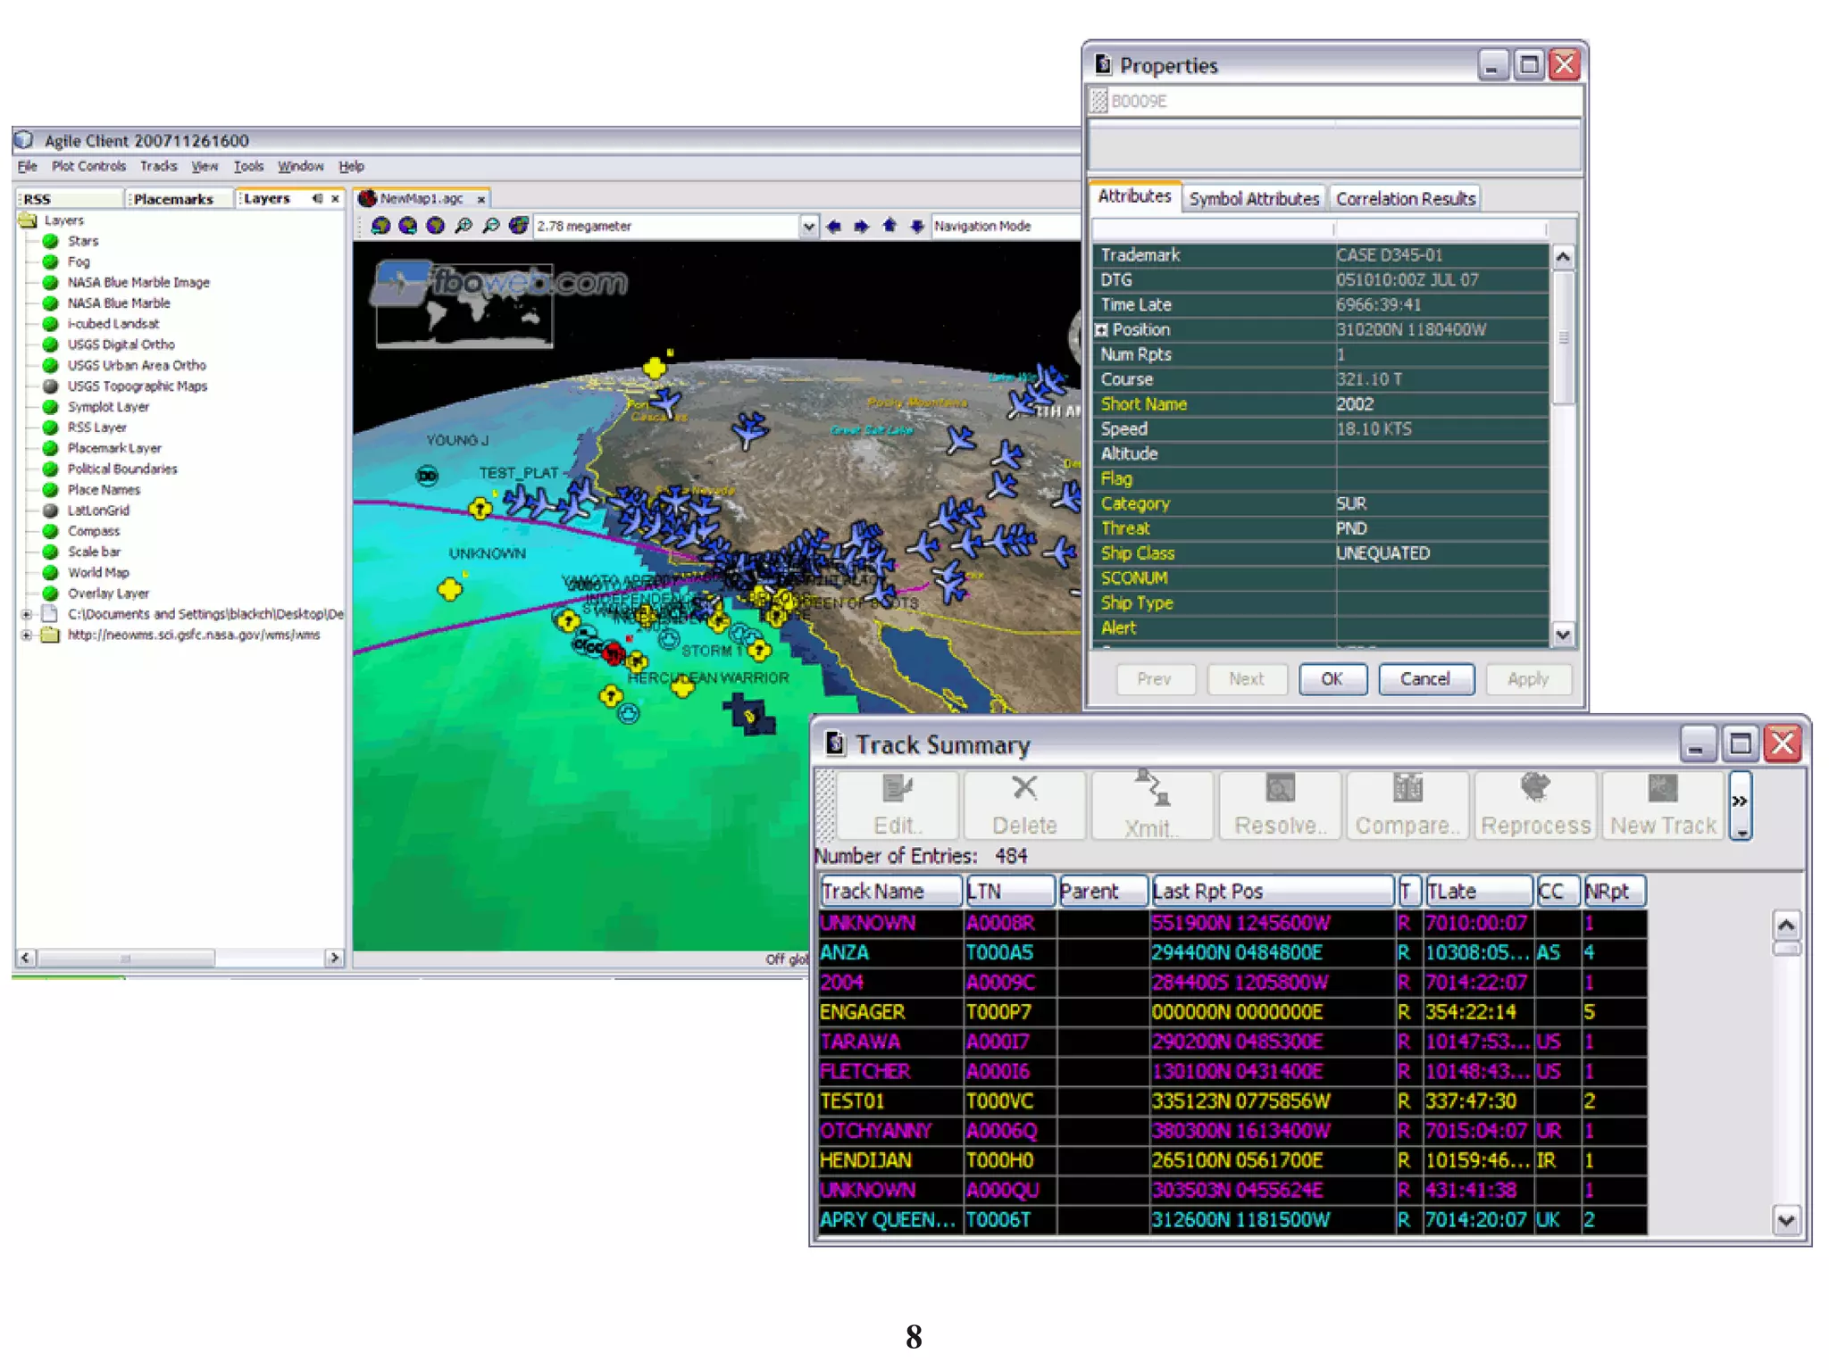Image resolution: width=1829 pixels, height=1370 pixels.
Task: Click the Apply button in Properties
Action: click(1527, 678)
